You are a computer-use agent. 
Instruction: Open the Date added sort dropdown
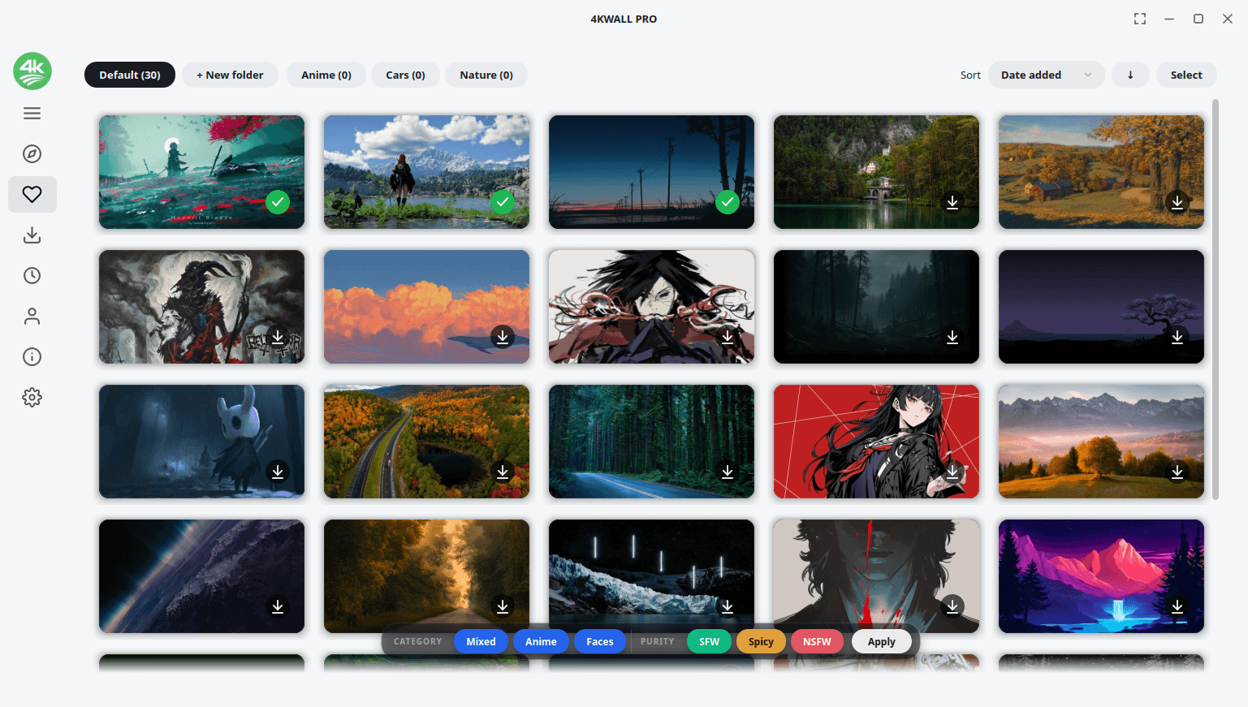1046,75
